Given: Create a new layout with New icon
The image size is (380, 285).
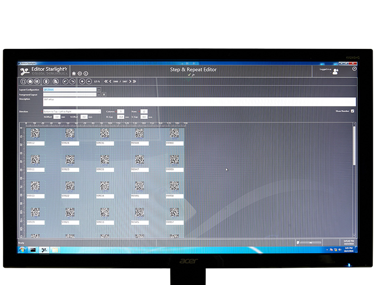Looking at the screenshot, I should click(22, 81).
